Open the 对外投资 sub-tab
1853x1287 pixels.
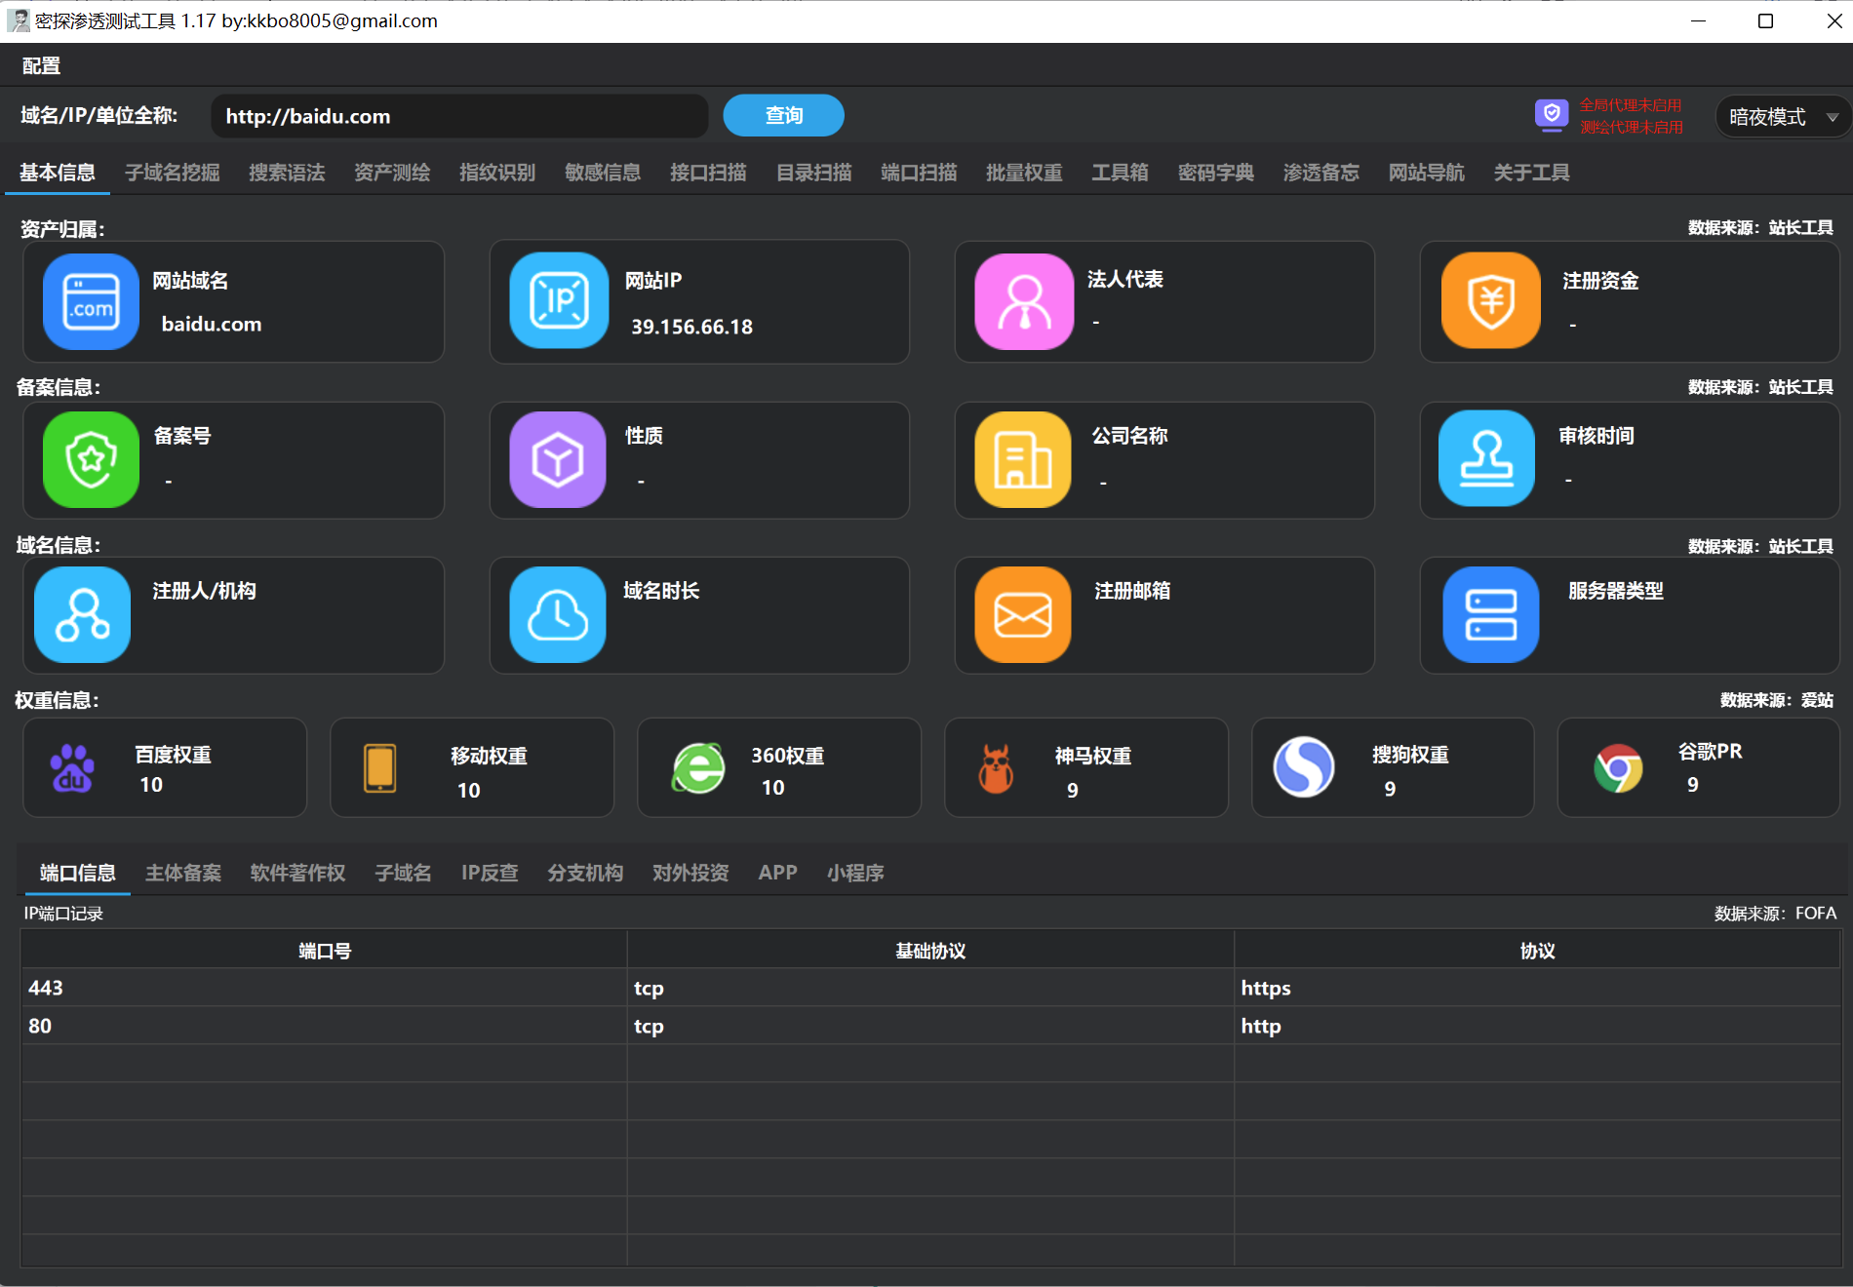point(690,873)
